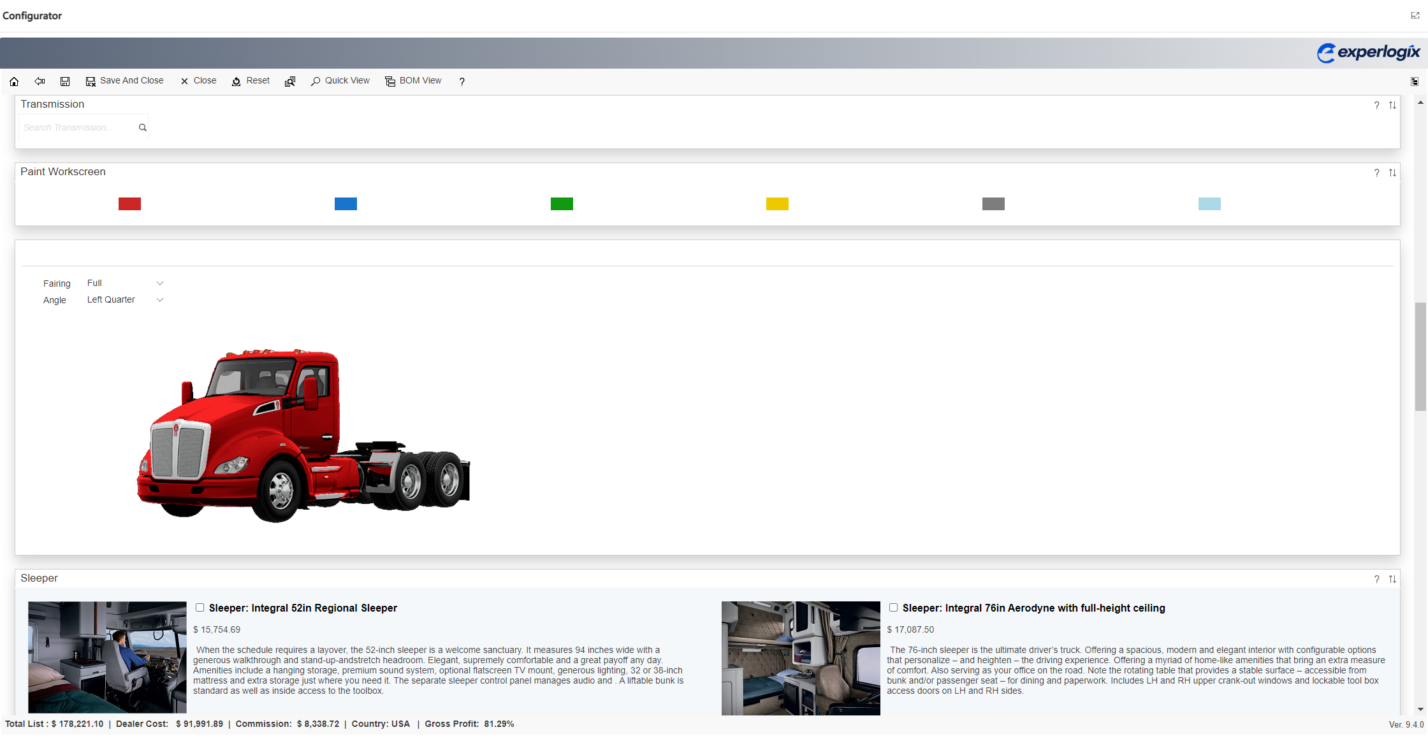
Task: Click inside the Search Transmission field
Action: (x=76, y=127)
